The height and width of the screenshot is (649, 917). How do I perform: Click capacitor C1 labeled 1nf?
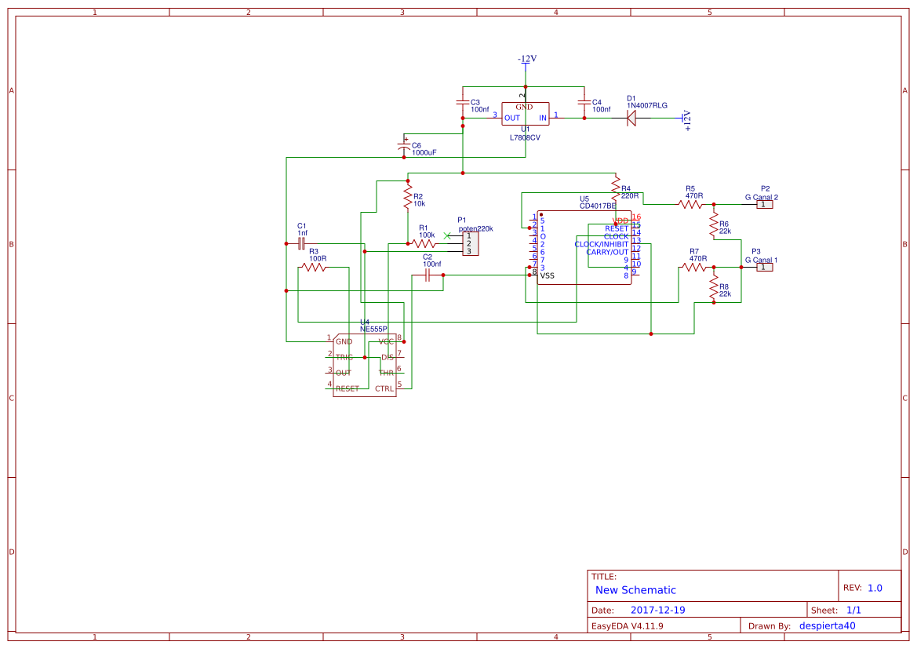point(300,242)
